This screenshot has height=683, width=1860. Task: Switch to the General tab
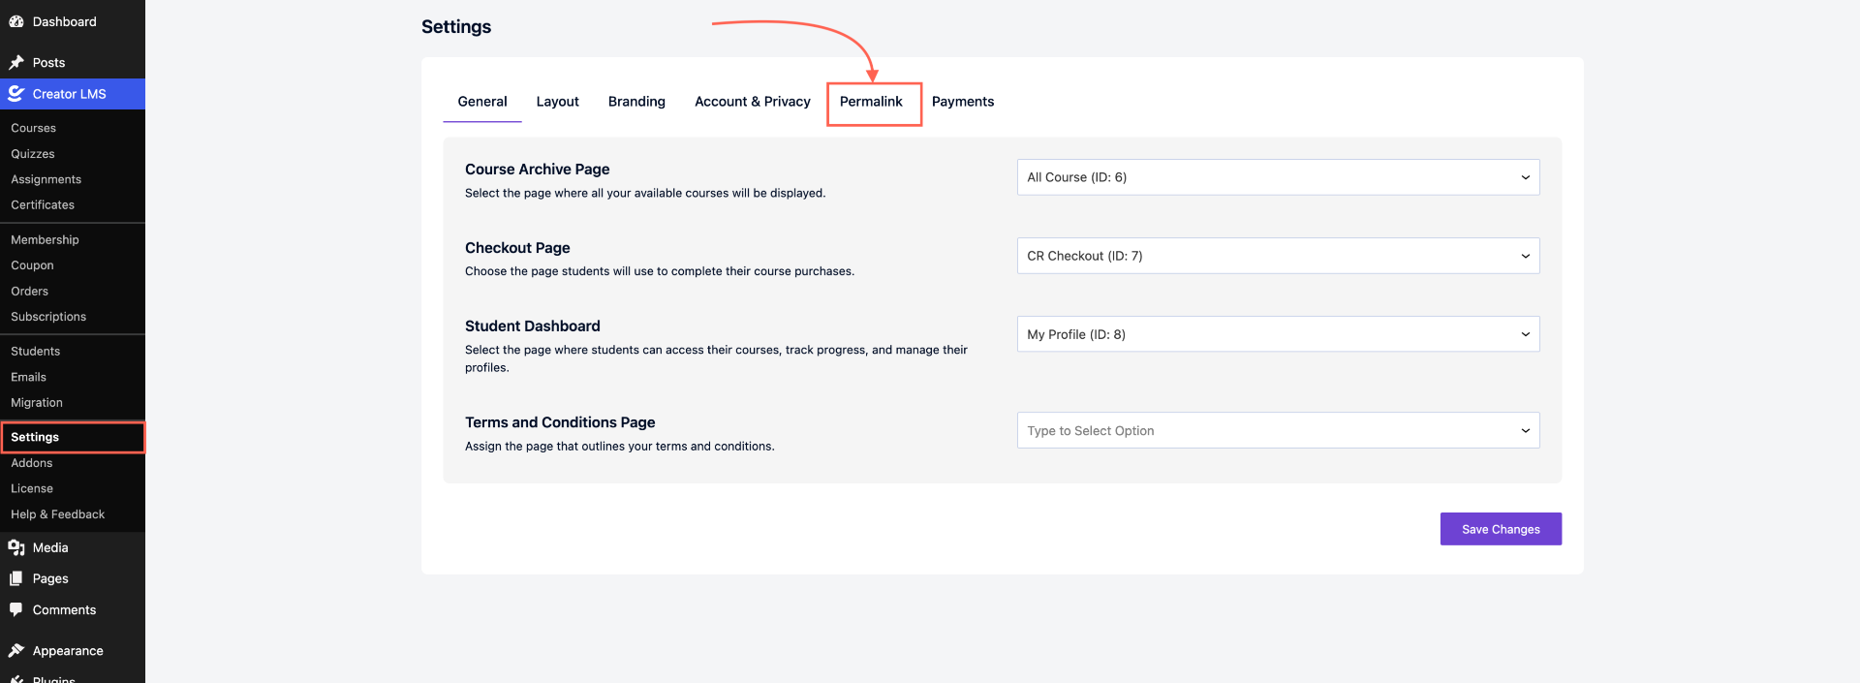click(482, 102)
